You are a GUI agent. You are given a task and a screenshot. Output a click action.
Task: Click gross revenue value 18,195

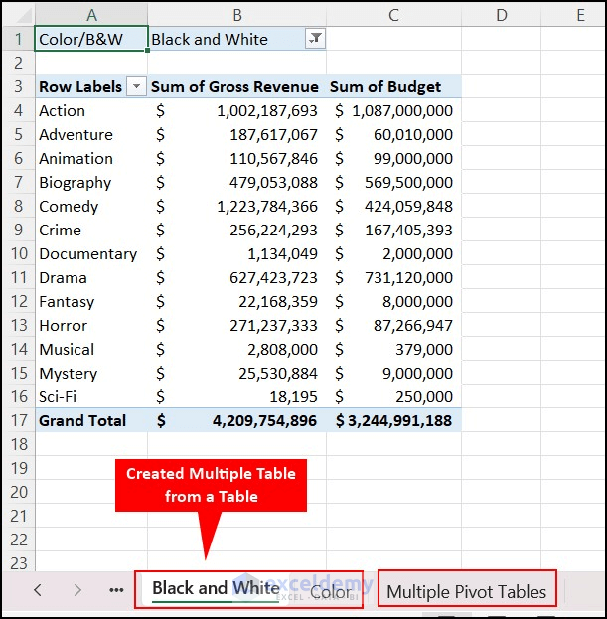coord(294,397)
